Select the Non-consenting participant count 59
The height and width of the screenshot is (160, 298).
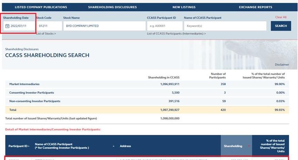(x=224, y=101)
